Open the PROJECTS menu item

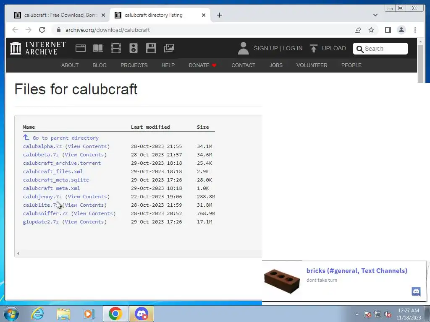pyautogui.click(x=134, y=65)
